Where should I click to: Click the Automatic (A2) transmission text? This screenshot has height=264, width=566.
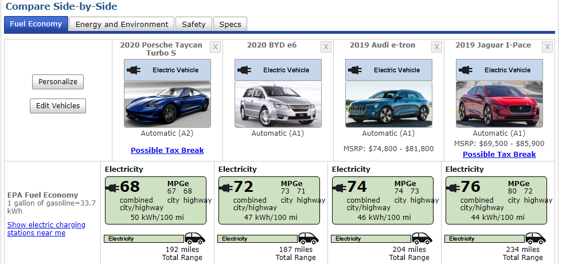(167, 133)
